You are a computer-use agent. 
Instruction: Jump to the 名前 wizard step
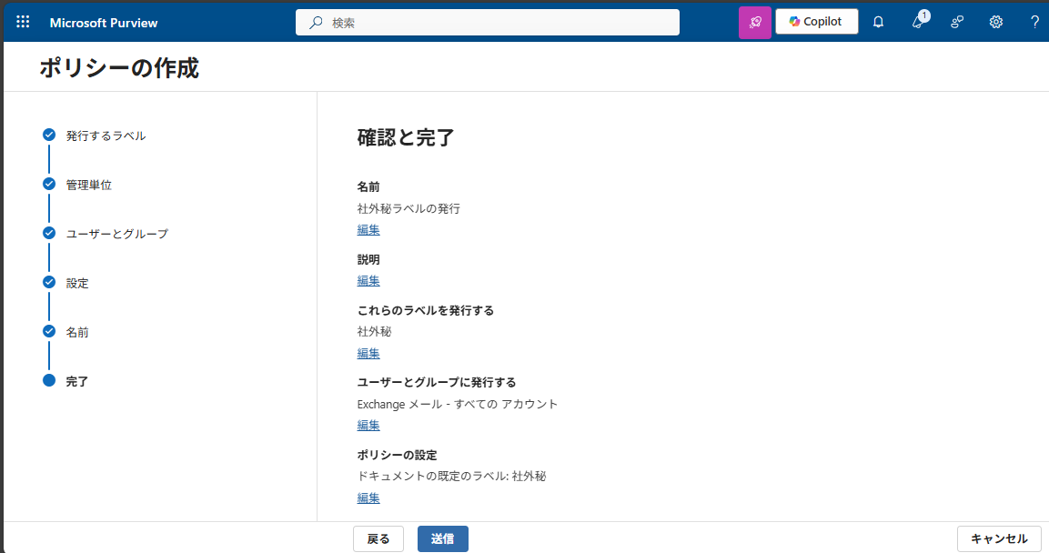[77, 332]
